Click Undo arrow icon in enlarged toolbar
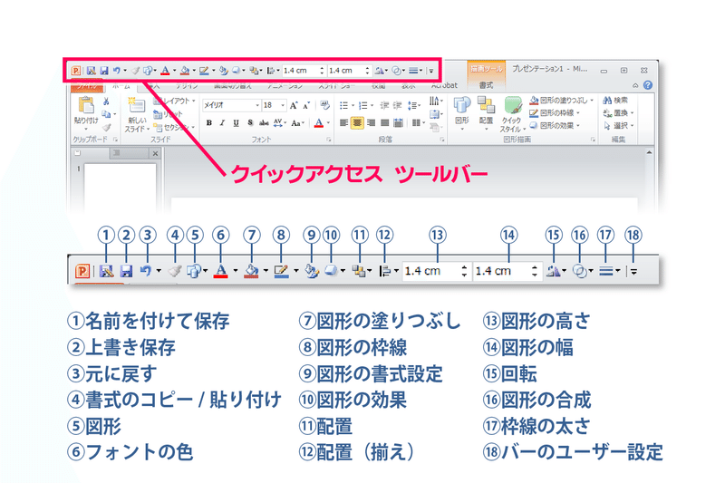Viewport: 725px width, 483px height. tap(146, 271)
